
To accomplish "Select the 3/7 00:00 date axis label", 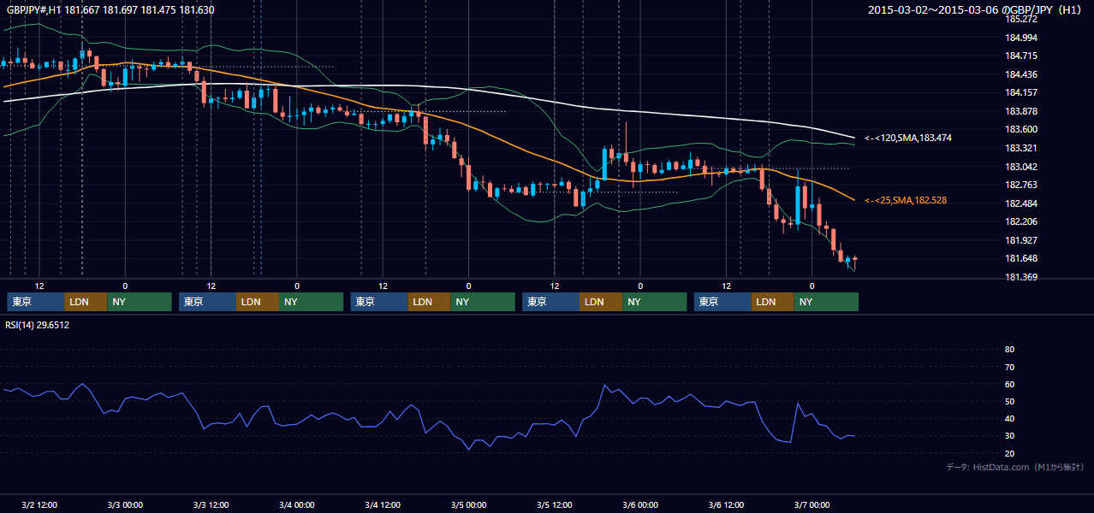I will point(812,504).
